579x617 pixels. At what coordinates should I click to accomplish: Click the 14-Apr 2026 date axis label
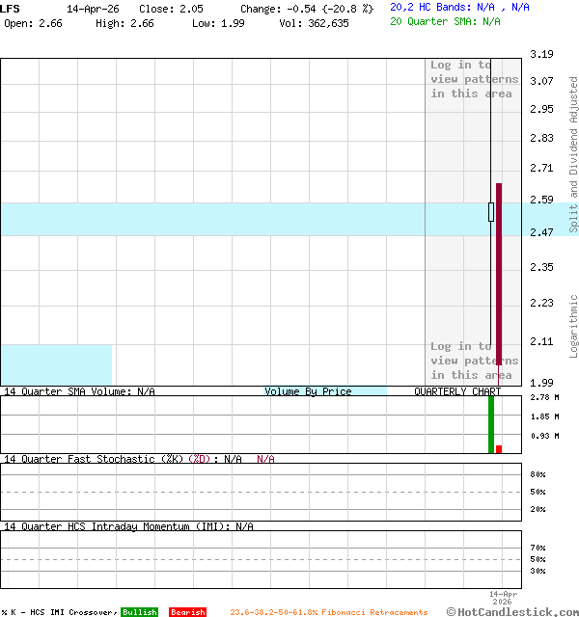(503, 598)
